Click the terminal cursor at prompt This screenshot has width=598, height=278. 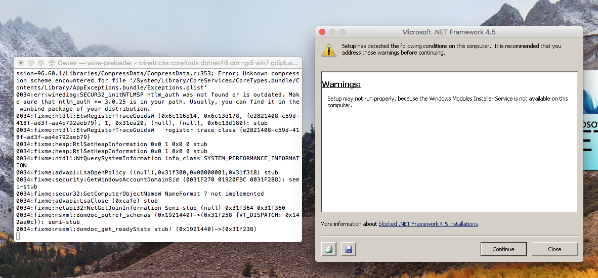(18, 237)
